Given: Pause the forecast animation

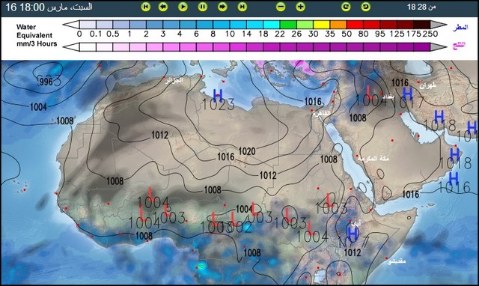Looking at the screenshot, I should click(203, 7).
